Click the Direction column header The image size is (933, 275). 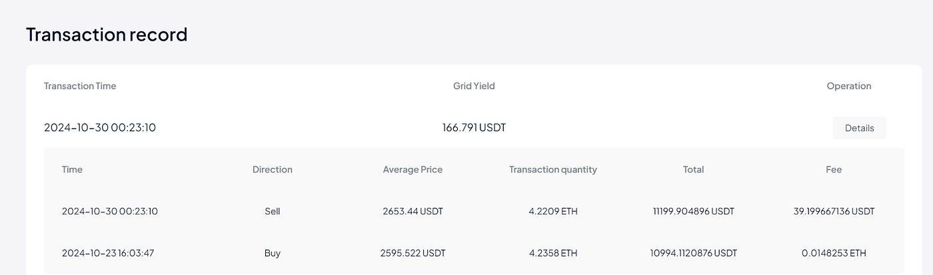tap(272, 170)
